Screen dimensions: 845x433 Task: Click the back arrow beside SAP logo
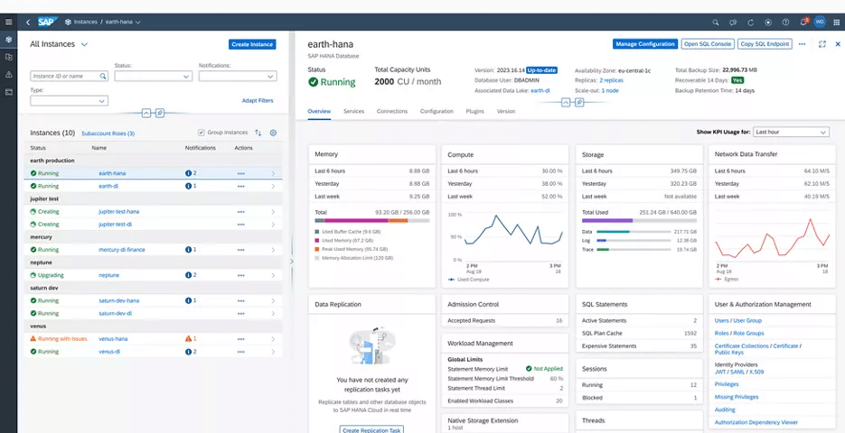coord(28,22)
